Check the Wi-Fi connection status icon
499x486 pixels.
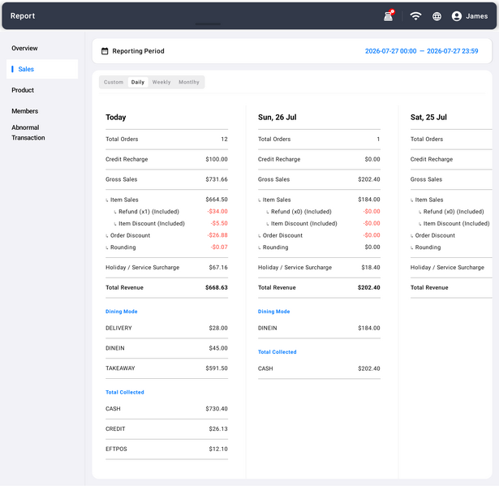pos(415,16)
